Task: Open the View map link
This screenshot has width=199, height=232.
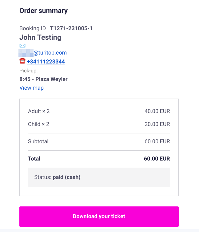Action: [x=31, y=88]
